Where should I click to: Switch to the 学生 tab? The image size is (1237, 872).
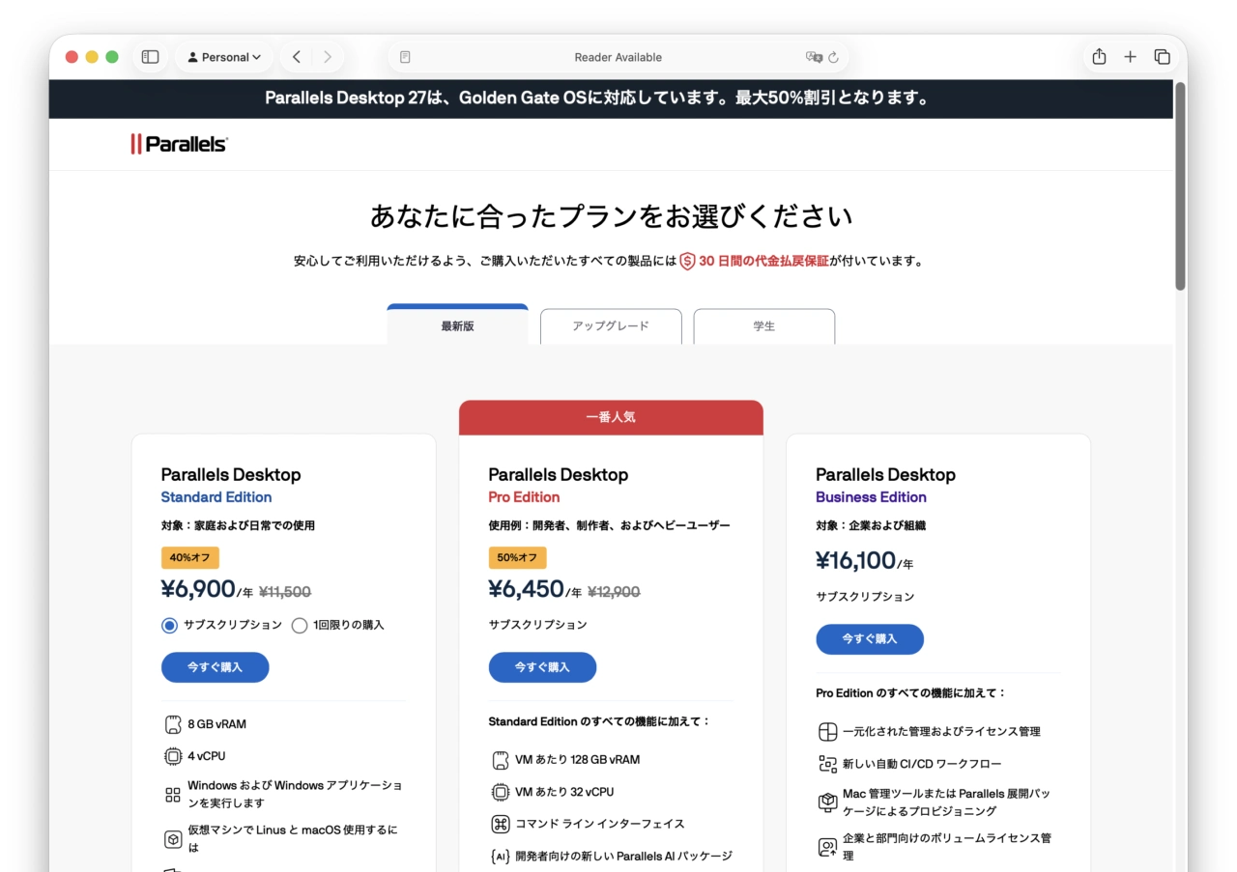[x=764, y=326]
